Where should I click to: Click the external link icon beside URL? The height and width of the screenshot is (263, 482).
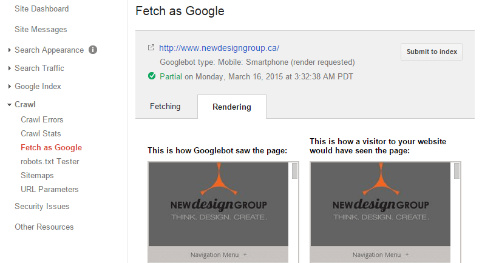(x=151, y=47)
